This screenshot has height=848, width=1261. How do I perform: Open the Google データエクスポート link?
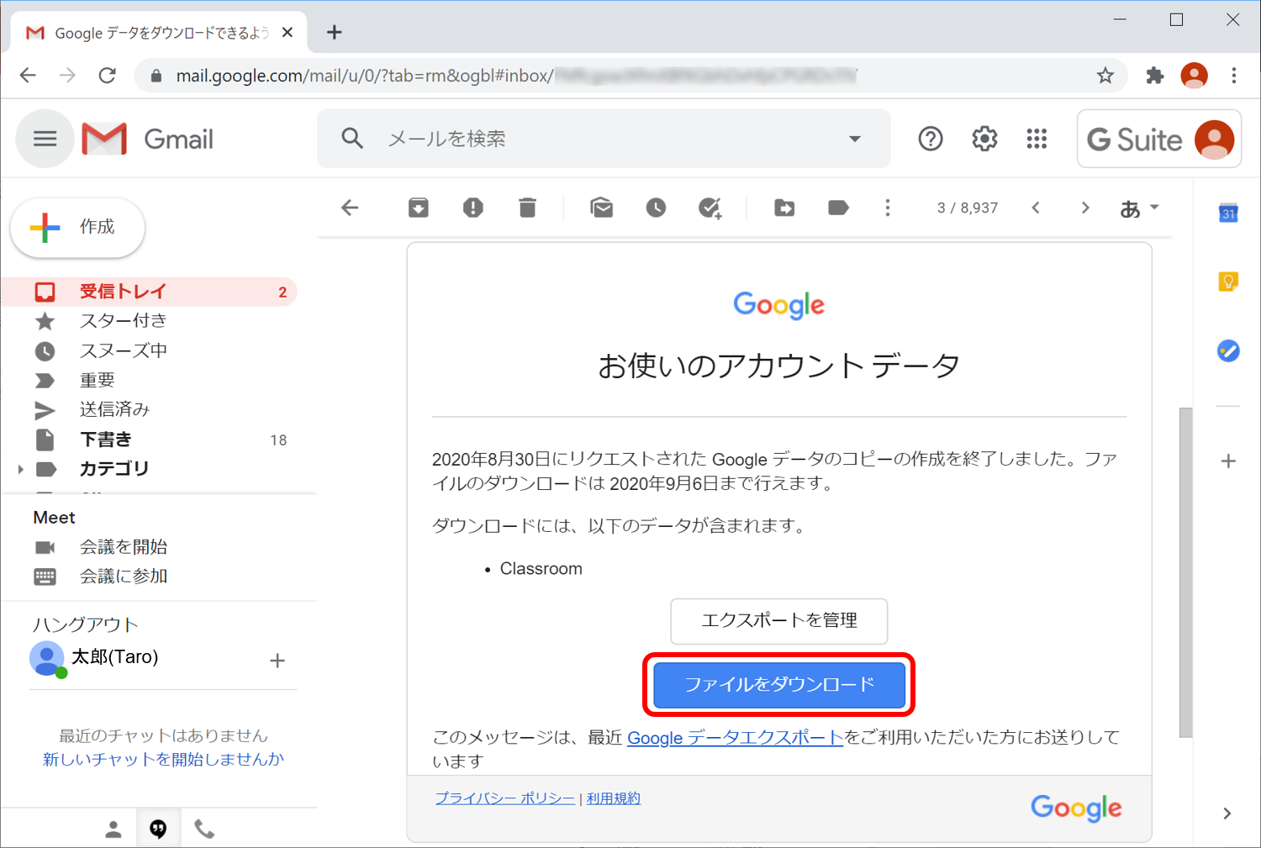[735, 738]
